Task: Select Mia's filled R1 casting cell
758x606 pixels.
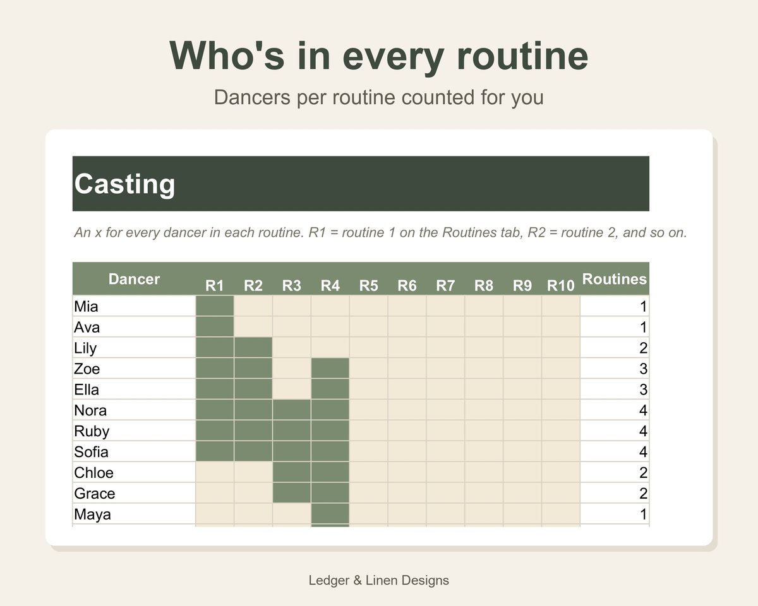Action: [x=215, y=306]
